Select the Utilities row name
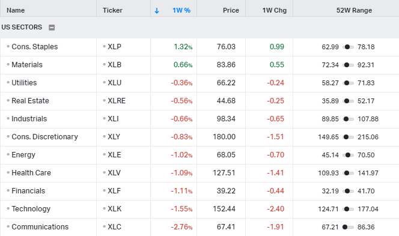The width and height of the screenshot is (399, 236). coord(24,83)
